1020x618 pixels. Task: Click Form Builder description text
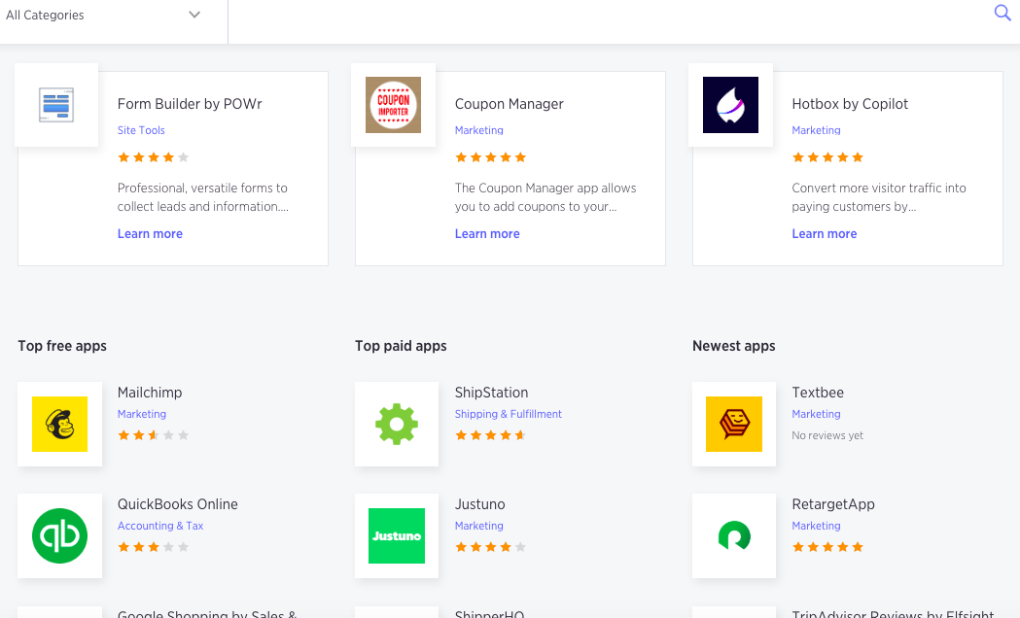coord(203,197)
